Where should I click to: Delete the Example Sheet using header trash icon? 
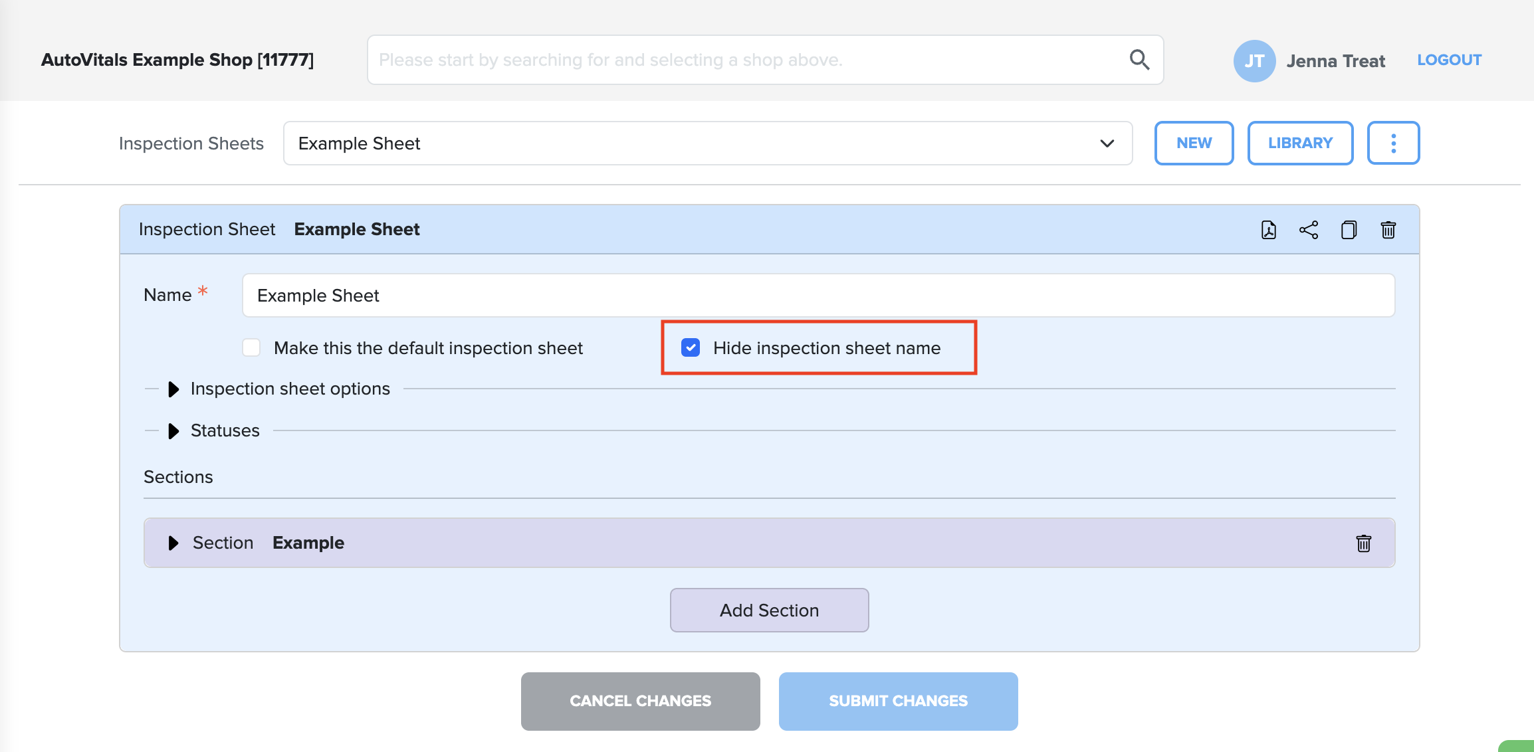(1388, 230)
